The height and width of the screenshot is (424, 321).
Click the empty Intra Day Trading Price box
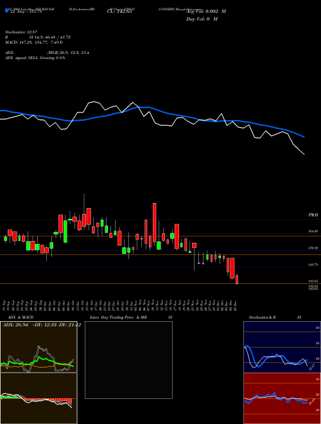click(x=128, y=360)
